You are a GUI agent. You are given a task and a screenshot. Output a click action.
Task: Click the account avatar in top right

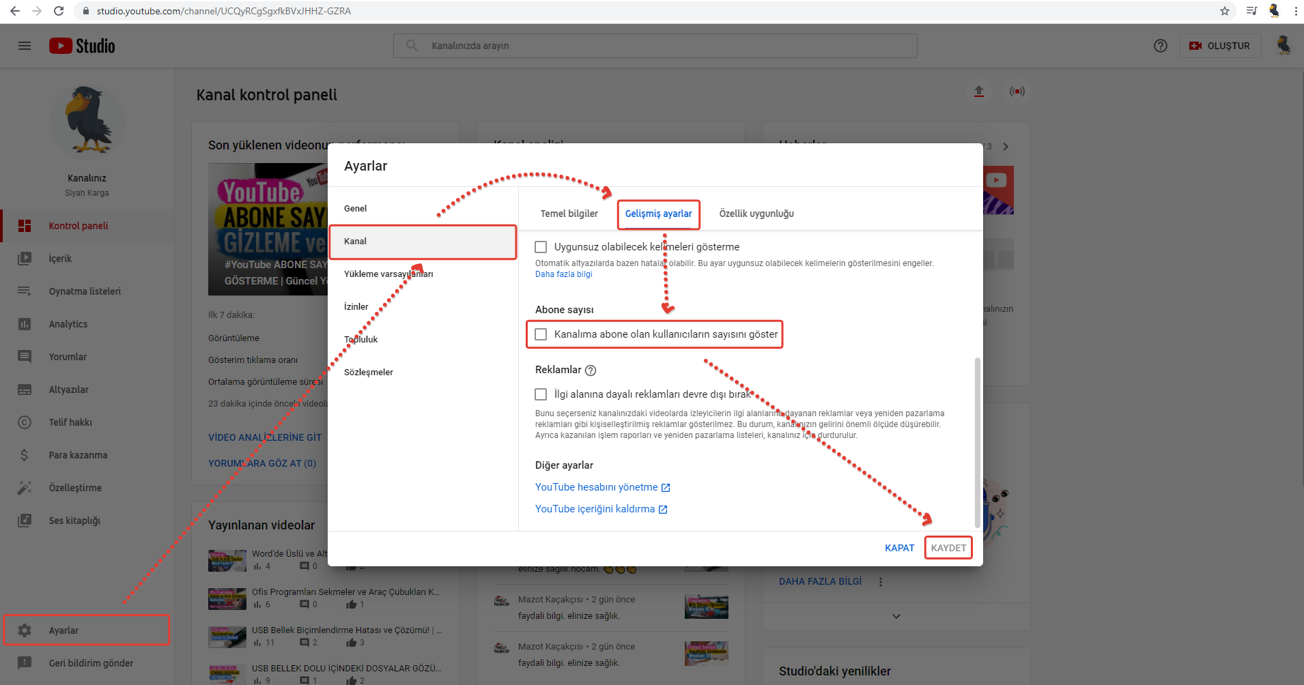tap(1284, 46)
